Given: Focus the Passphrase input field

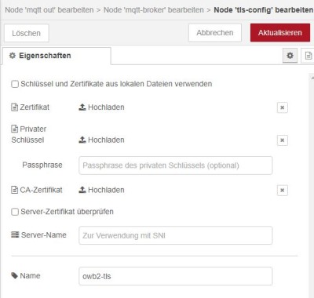Looking at the screenshot, I should 176,165.
